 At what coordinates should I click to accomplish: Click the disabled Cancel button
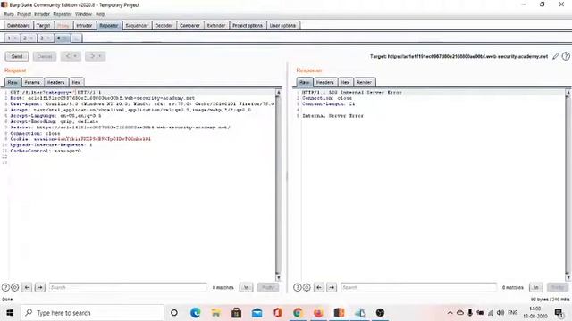[45, 56]
